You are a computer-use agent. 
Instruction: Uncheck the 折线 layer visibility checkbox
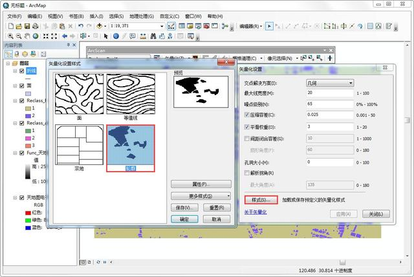[x=22, y=71]
